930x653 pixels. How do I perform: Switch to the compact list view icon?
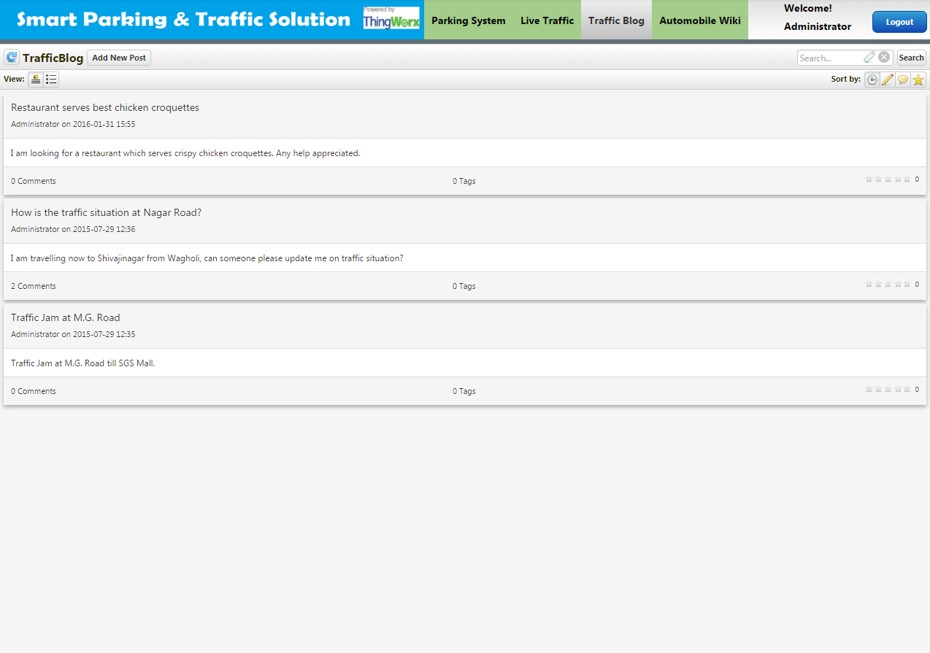(51, 80)
